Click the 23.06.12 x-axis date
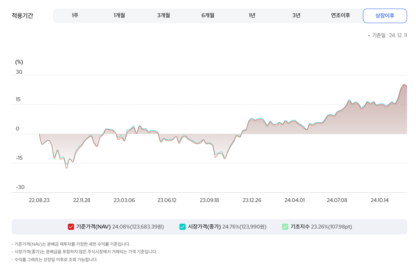The height and width of the screenshot is (266, 416). click(167, 200)
